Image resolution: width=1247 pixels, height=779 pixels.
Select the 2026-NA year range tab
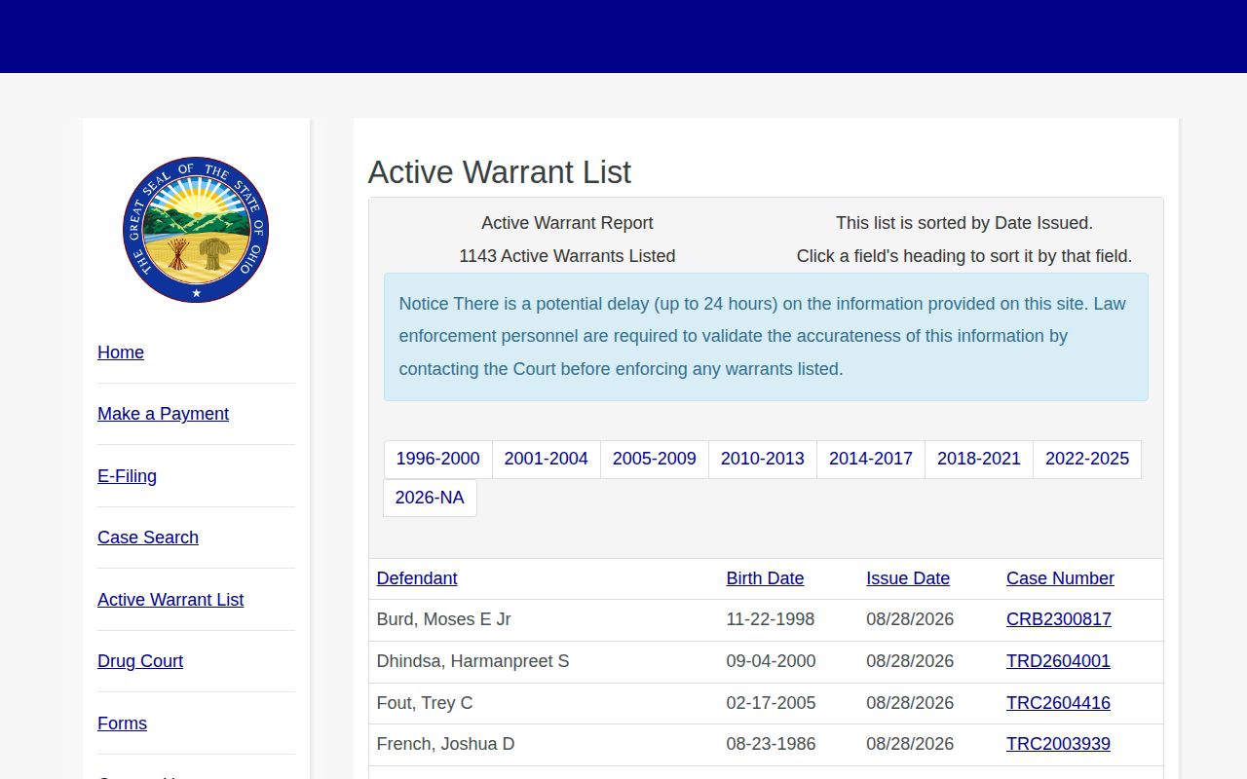[430, 498]
